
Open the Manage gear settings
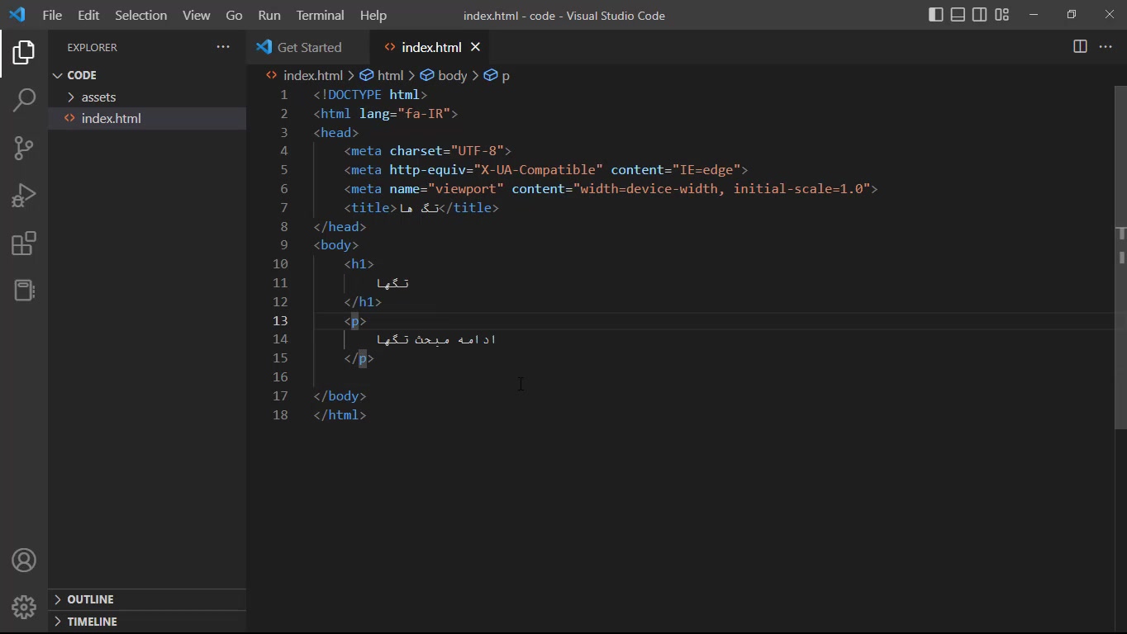pyautogui.click(x=24, y=608)
